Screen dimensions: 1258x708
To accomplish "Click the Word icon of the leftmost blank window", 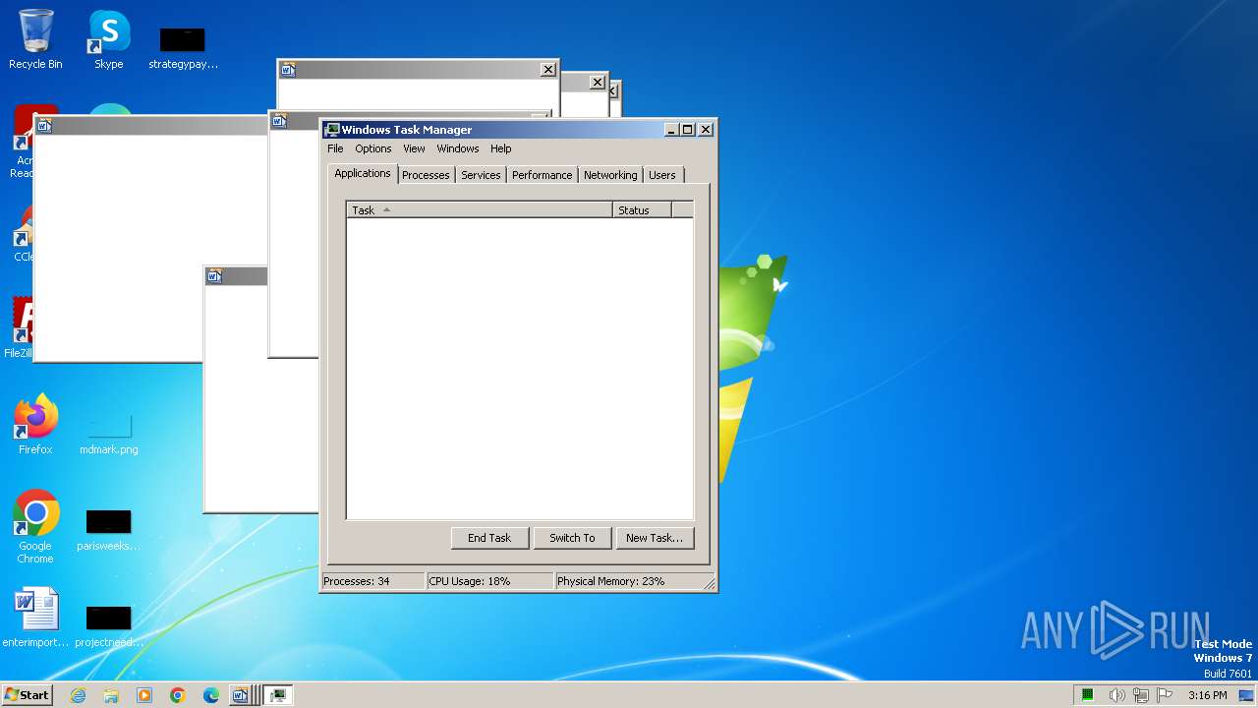I will click(43, 125).
